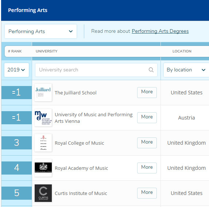The image size is (209, 207).
Task: Click the Curtis Institute logo
Action: click(43, 193)
